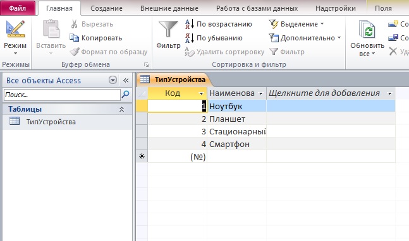The width and height of the screenshot is (409, 241).
Task: Click Щелкните для добавления column header
Action: (x=331, y=93)
